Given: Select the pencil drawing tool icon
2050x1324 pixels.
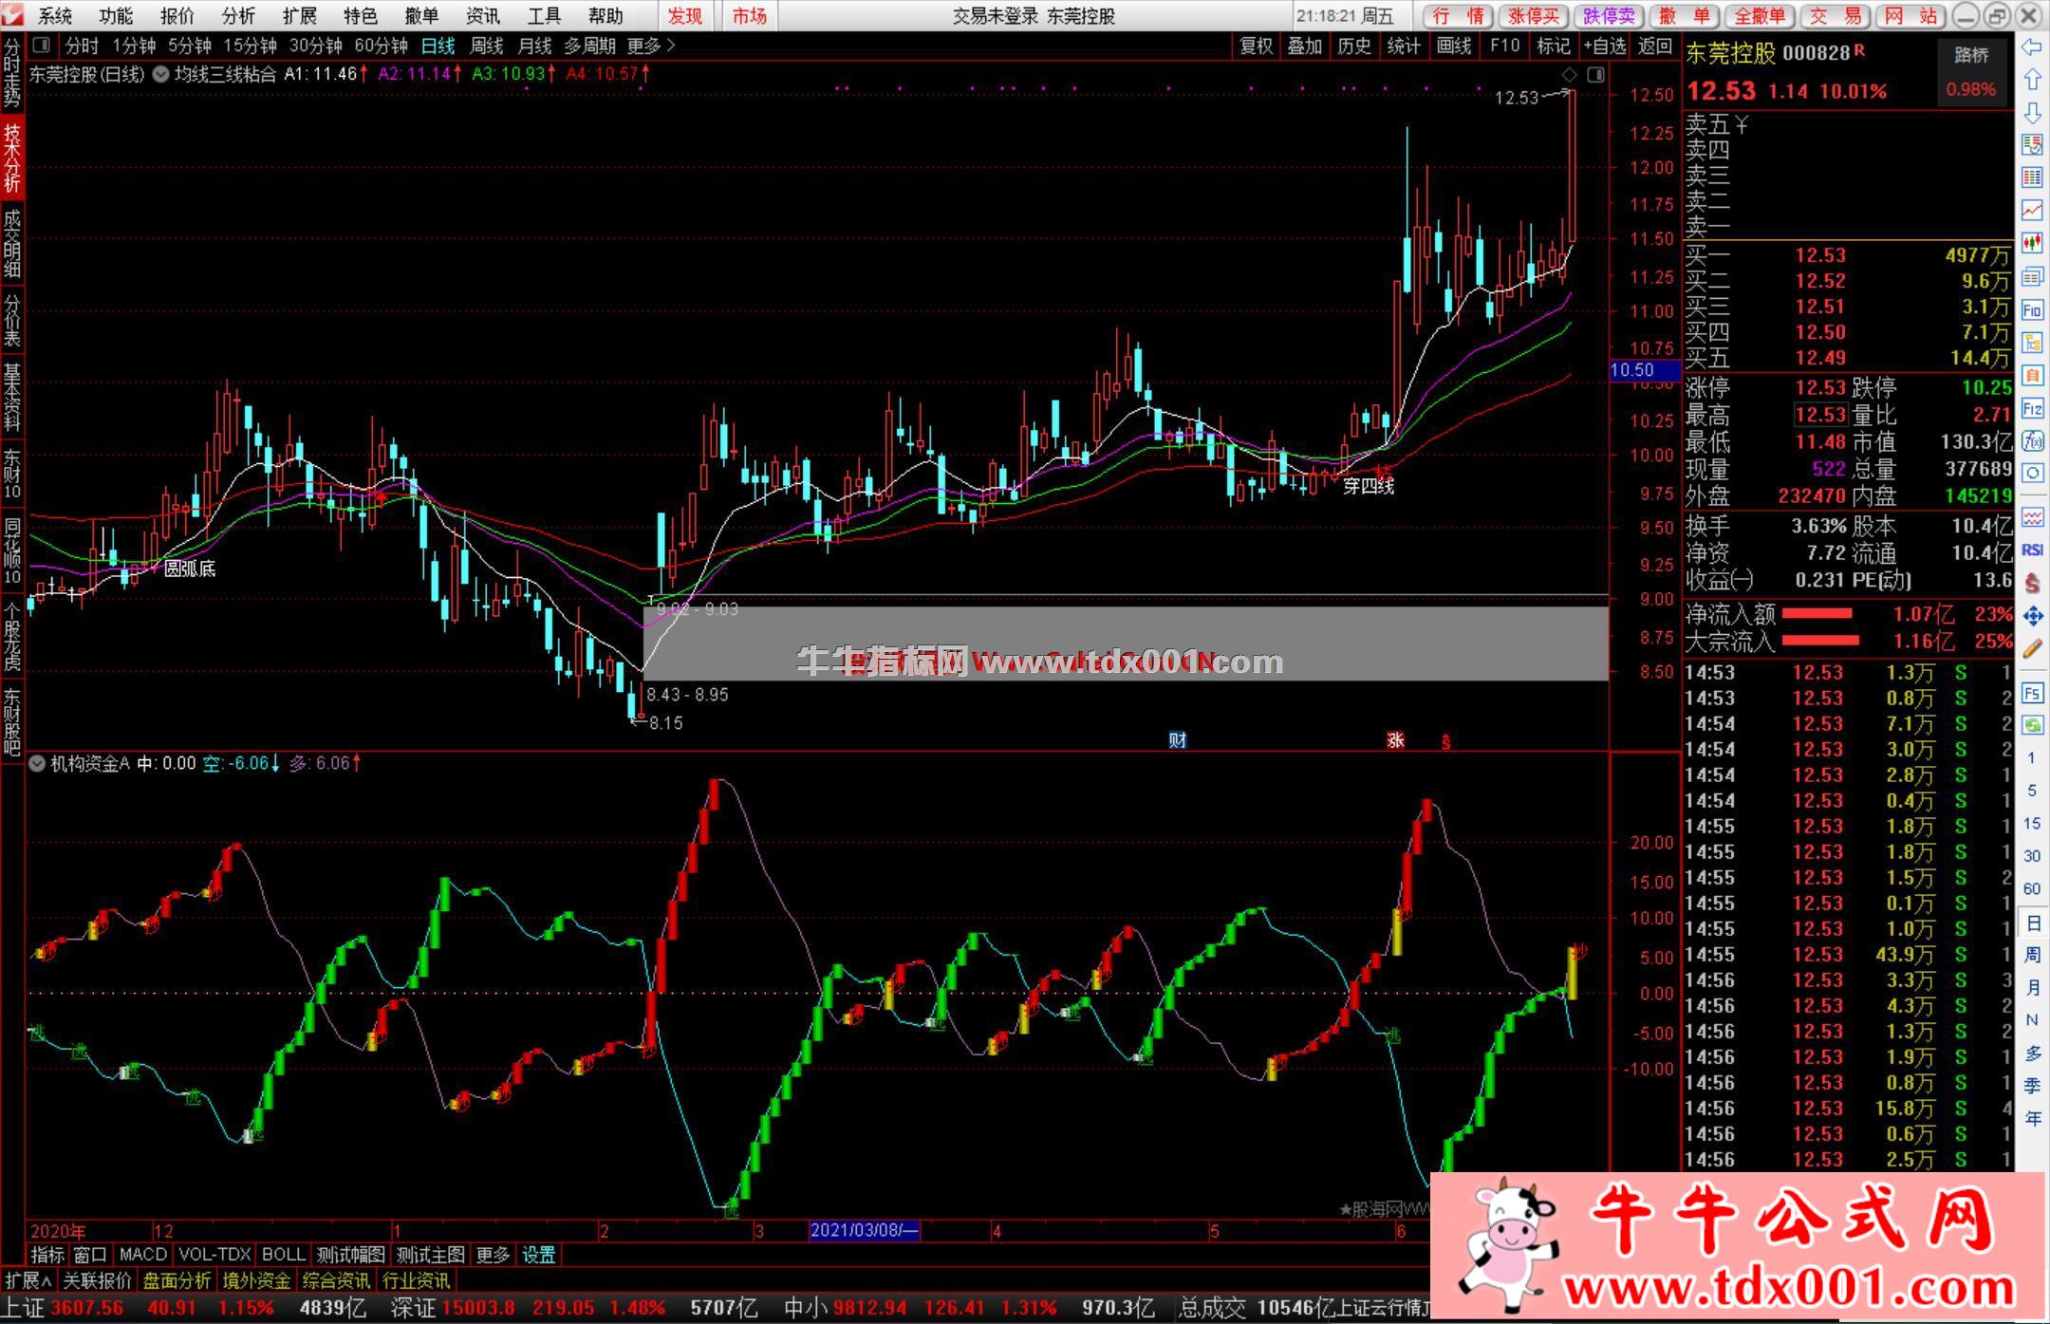Looking at the screenshot, I should pyautogui.click(x=2032, y=649).
